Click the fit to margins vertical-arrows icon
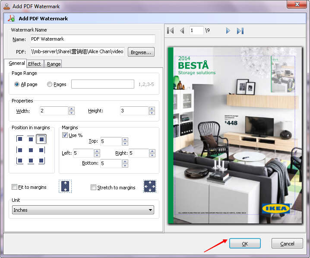 coord(65,186)
